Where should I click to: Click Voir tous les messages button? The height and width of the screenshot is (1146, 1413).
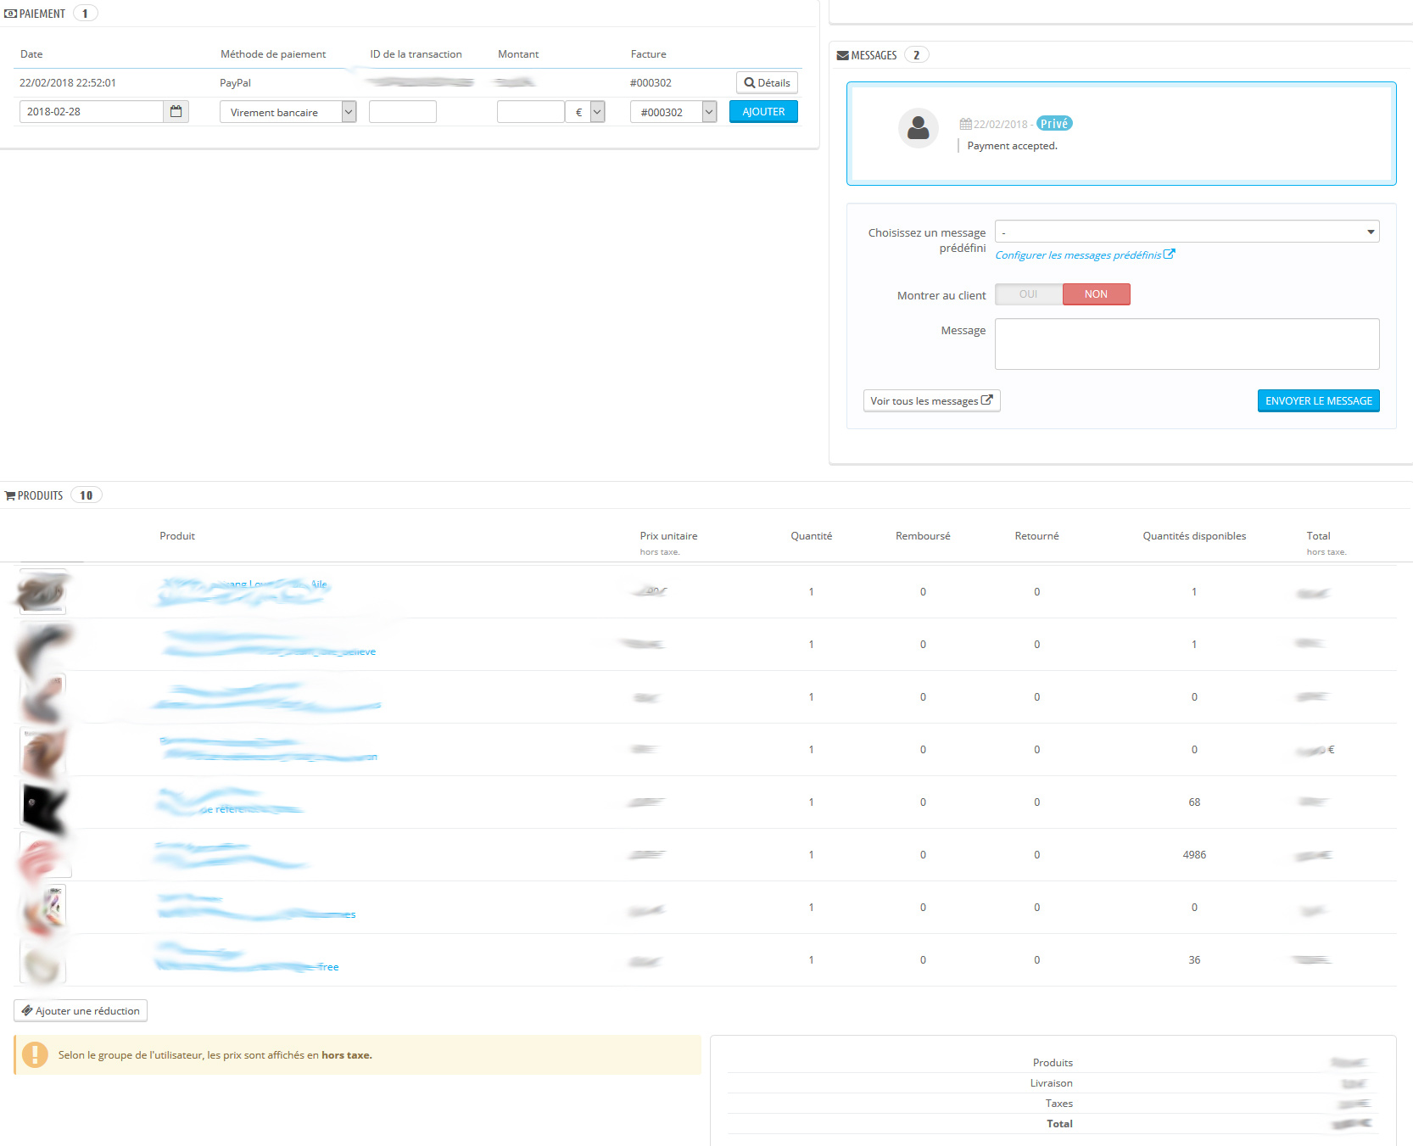coord(931,401)
